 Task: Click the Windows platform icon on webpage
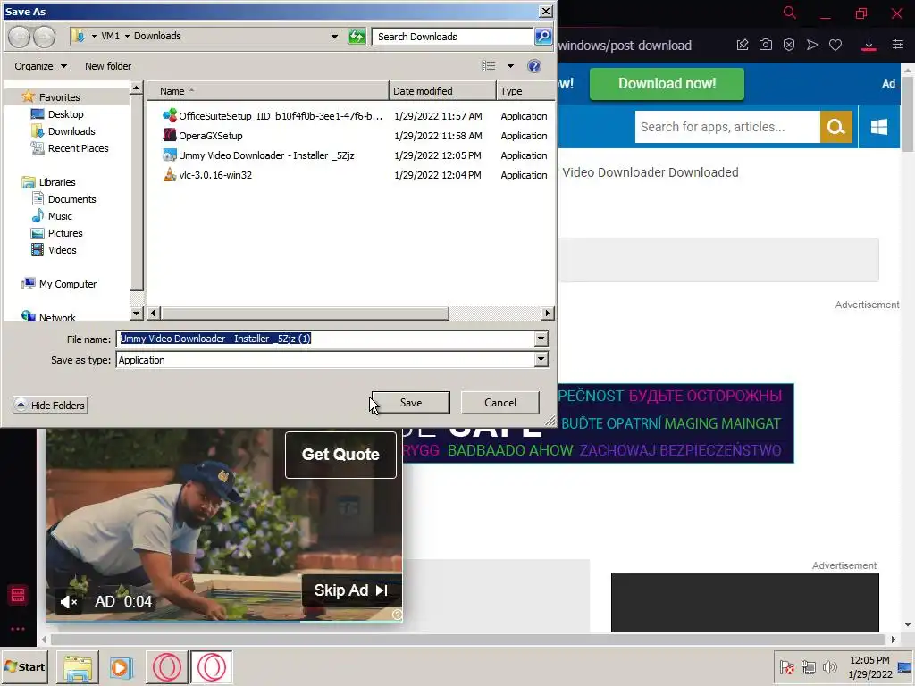pyautogui.click(x=879, y=127)
